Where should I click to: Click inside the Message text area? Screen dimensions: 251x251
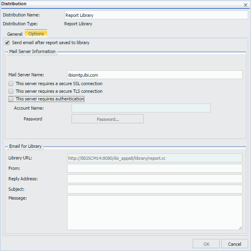155,212
